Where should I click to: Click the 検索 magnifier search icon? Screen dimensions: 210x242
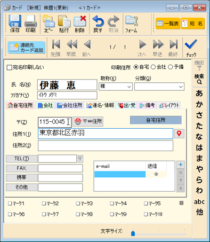point(199,82)
